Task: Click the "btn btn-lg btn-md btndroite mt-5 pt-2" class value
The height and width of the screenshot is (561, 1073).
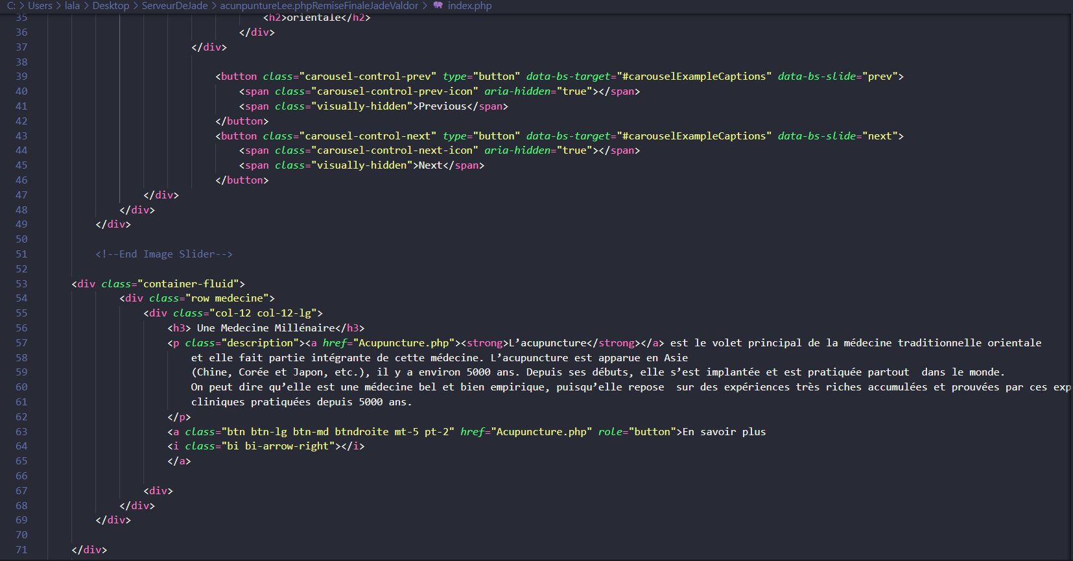Action: point(338,432)
